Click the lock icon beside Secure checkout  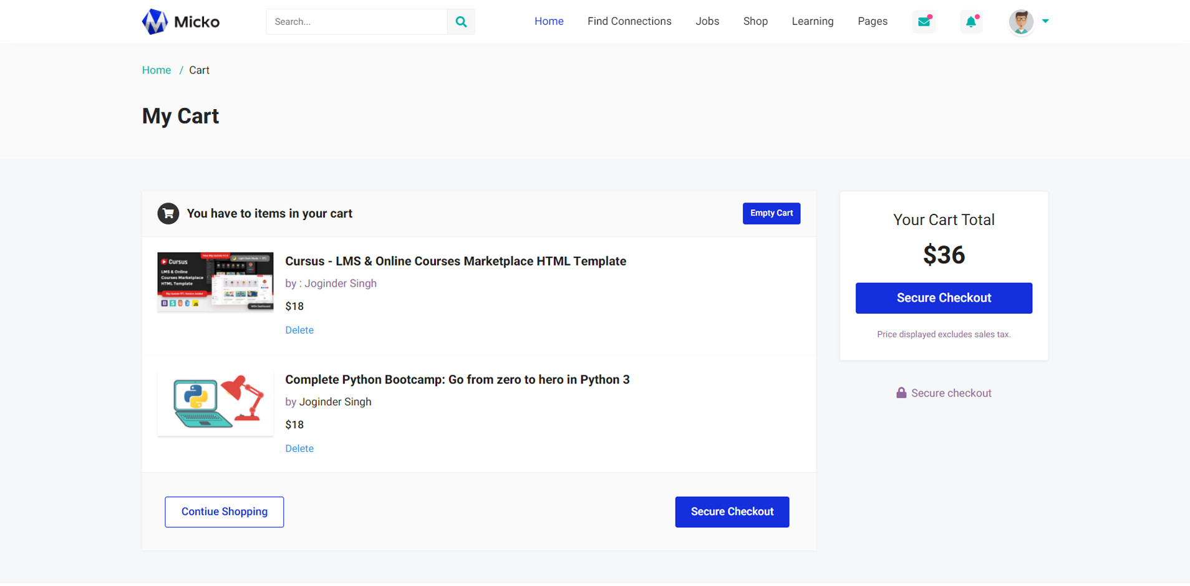pyautogui.click(x=901, y=393)
